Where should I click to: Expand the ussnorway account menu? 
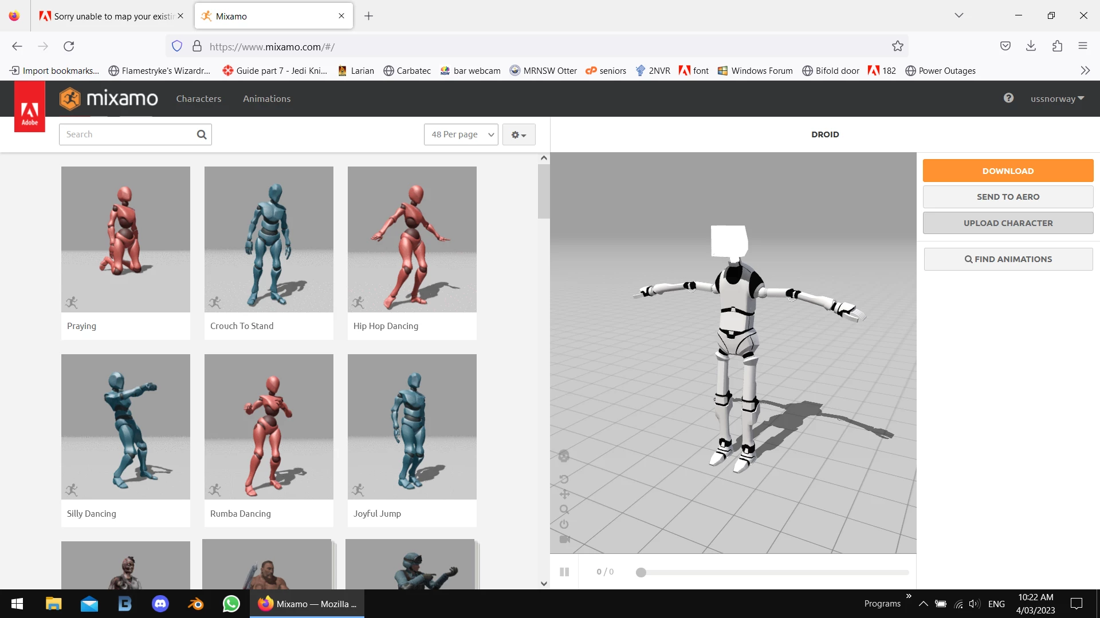[x=1057, y=98]
